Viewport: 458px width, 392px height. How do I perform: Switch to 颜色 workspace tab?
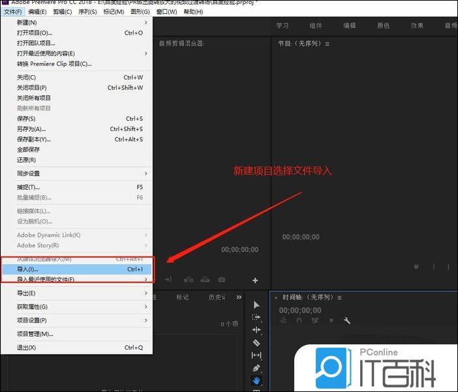[x=383, y=25]
